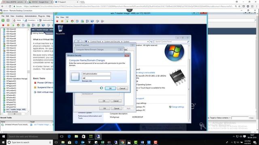The width and height of the screenshot is (259, 145).
Task: Open the VM menu of the console window
Action: 67,17
